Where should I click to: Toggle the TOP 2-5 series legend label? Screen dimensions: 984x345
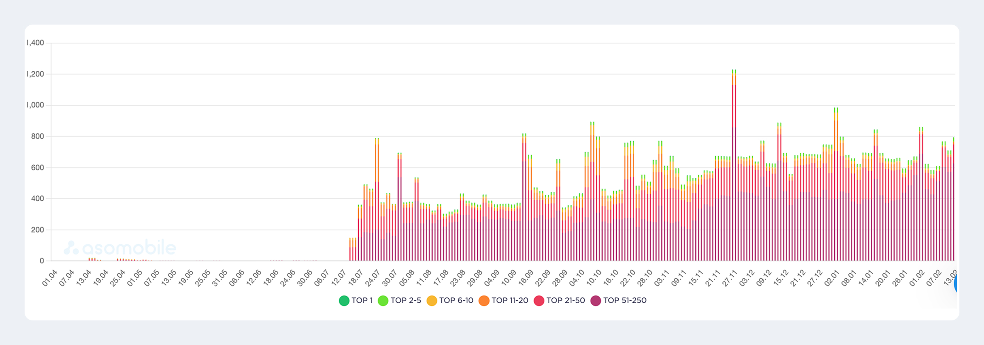point(405,300)
